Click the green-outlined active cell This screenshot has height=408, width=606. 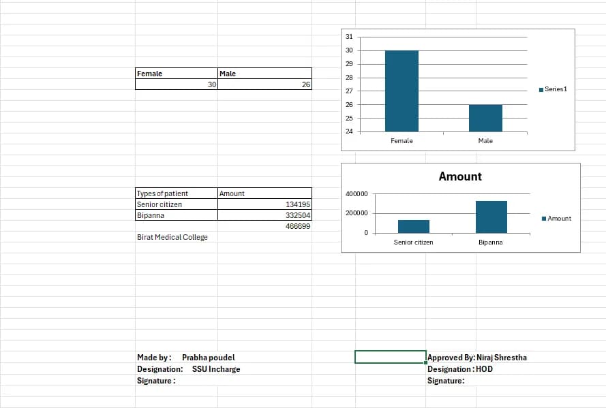(x=391, y=357)
